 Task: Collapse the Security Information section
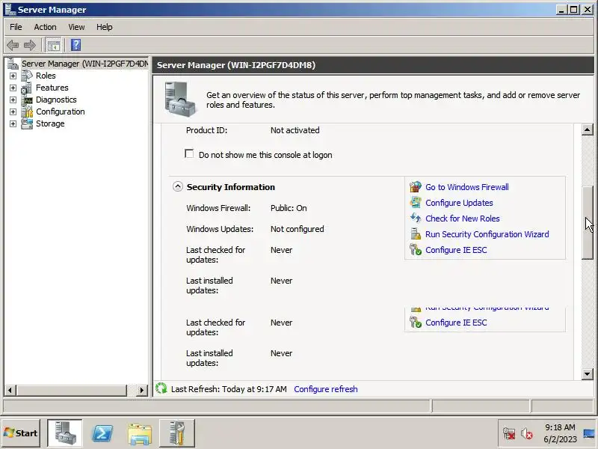point(178,186)
